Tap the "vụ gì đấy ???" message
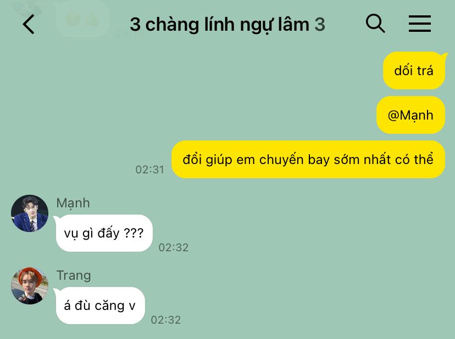The width and height of the screenshot is (455, 339). (x=104, y=233)
